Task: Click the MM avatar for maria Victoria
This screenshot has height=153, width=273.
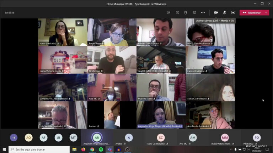Action: point(225,137)
